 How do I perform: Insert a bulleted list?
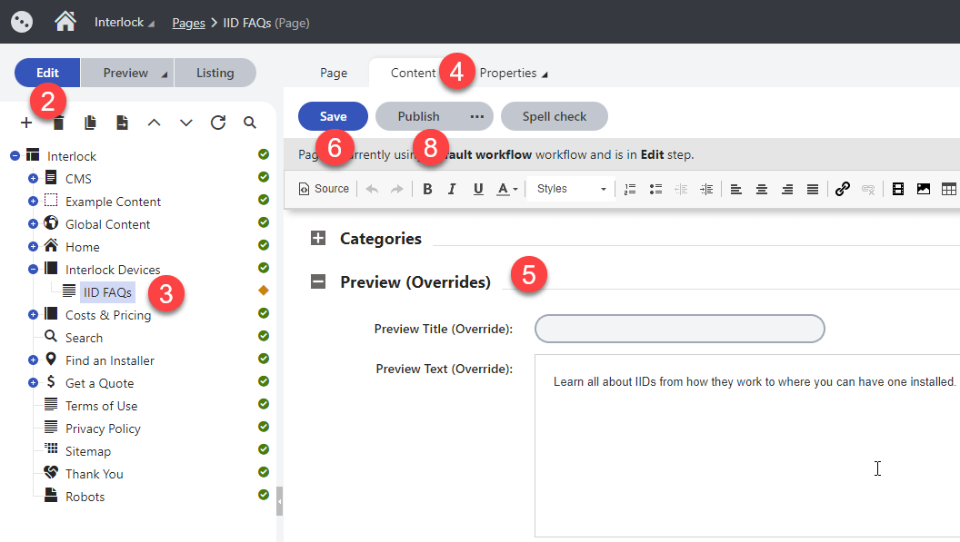655,189
